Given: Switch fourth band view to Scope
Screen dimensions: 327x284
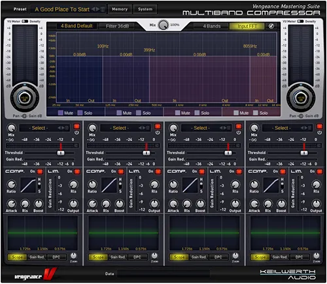Looking at the screenshot, I should (x=260, y=257).
